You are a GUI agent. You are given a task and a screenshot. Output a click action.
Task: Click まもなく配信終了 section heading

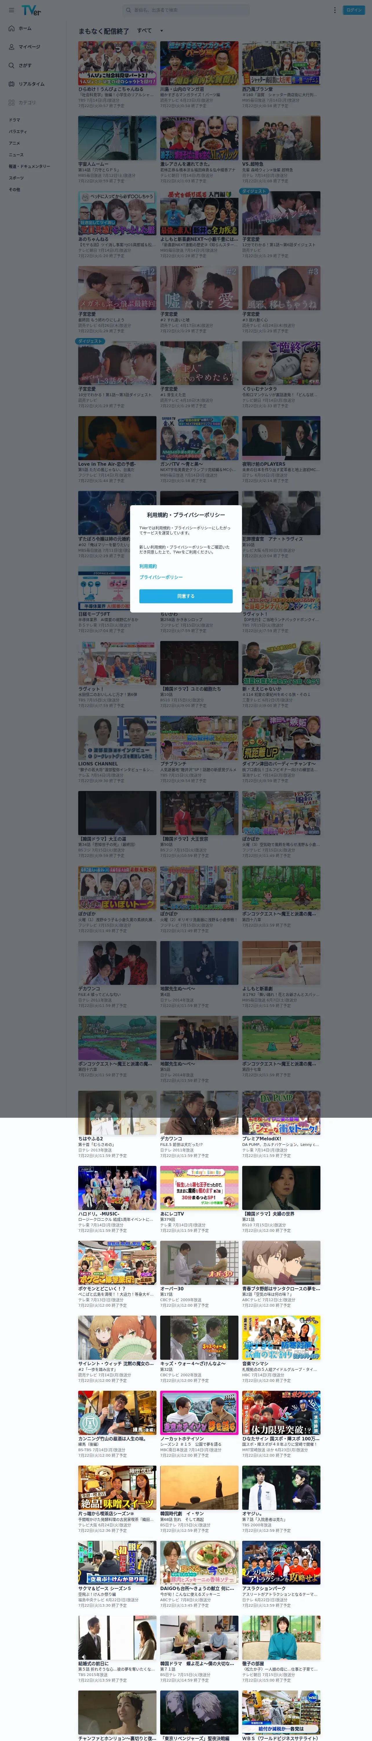point(103,31)
